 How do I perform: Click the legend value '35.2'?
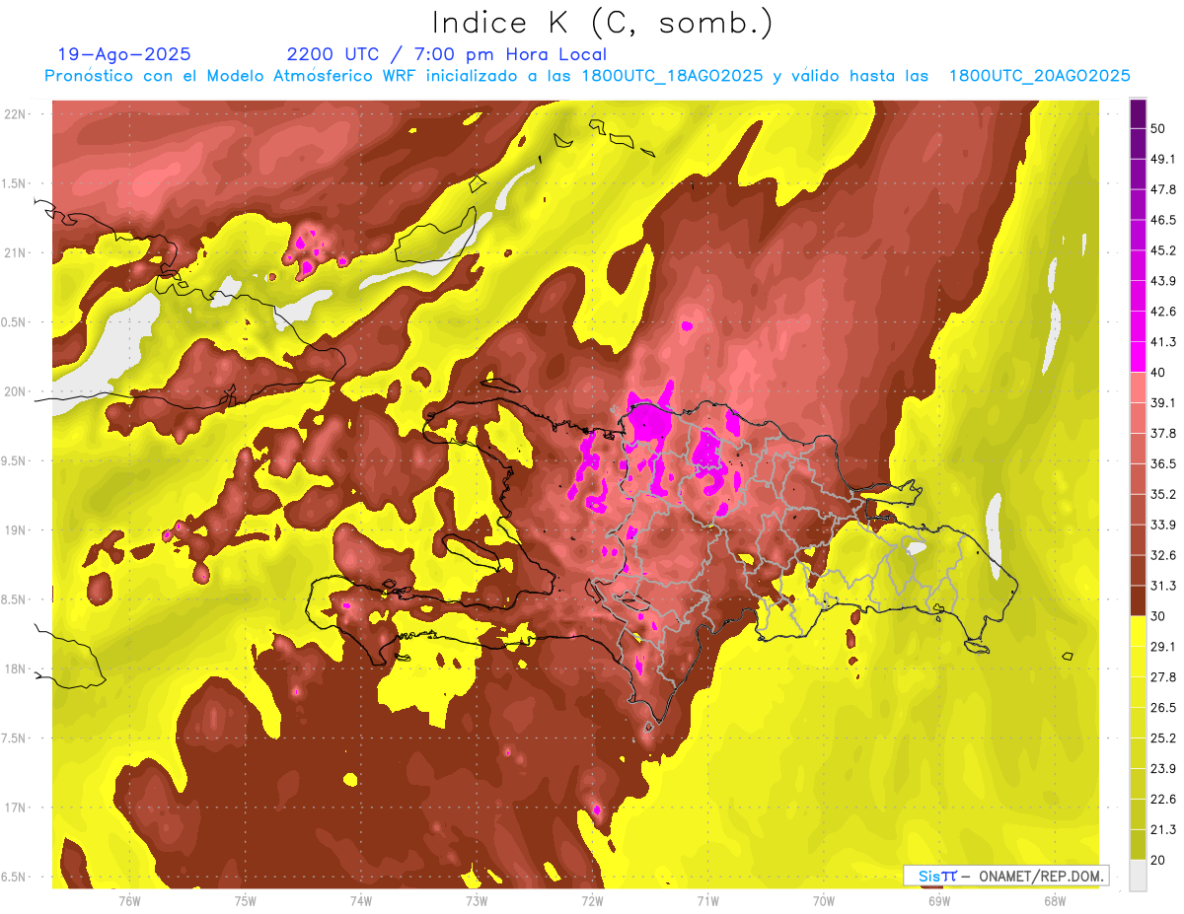tap(1162, 494)
